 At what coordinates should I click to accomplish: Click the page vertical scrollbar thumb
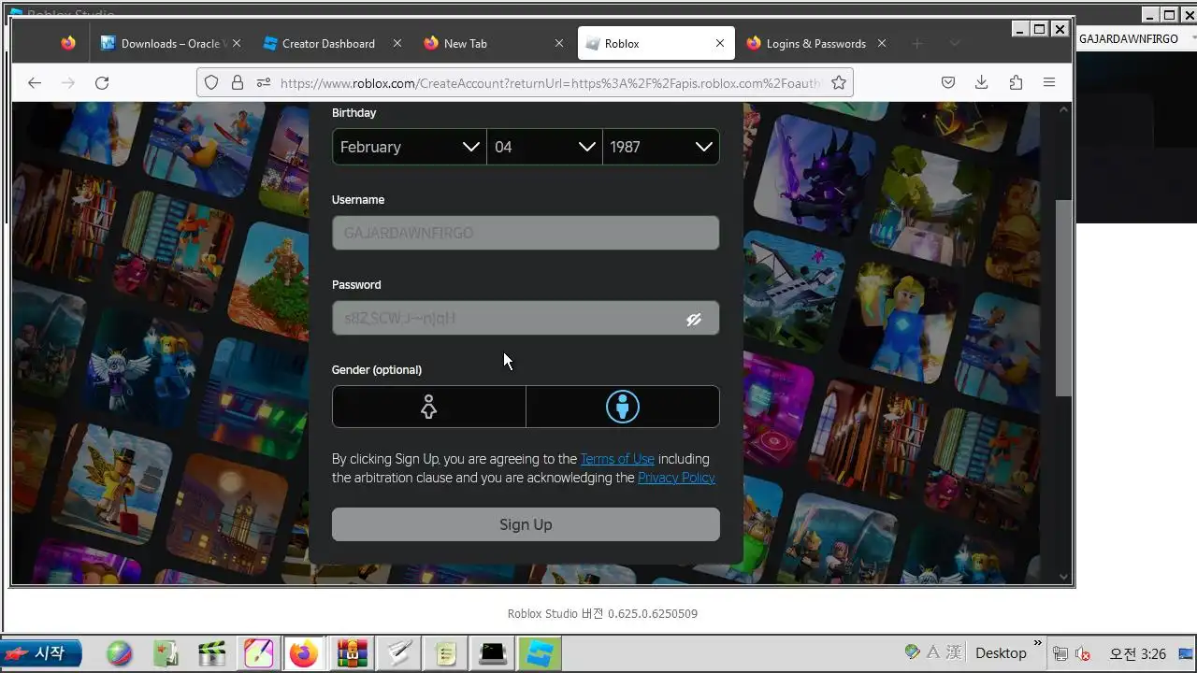click(1063, 297)
